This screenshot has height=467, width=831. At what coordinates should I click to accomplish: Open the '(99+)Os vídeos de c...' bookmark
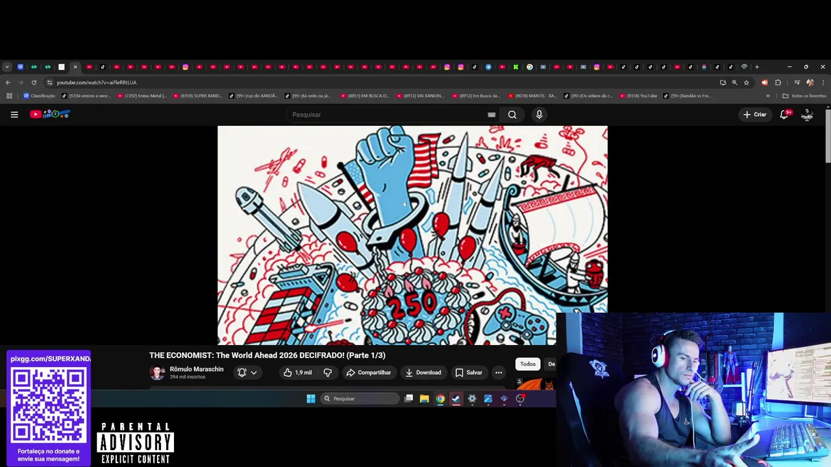[588, 96]
